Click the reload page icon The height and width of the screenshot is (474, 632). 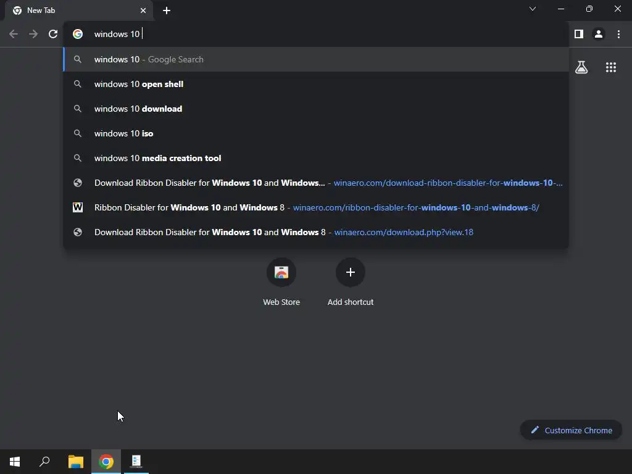pos(53,34)
